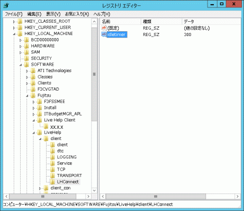Select the Live Help Client tree label
Image resolution: width=244 pixels, height=211 pixels.
[x=60, y=120]
